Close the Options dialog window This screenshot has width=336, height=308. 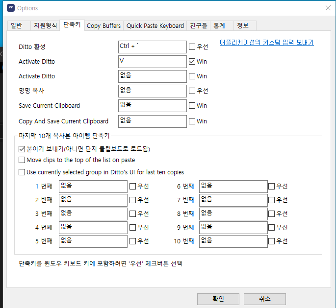click(x=328, y=8)
